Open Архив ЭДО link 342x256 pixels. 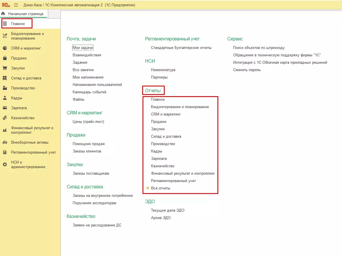[161, 218]
